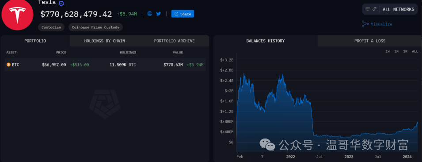The width and height of the screenshot is (422, 162).
Task: Open the filter icon beside ALL NETWORKS
Action: coord(368,9)
